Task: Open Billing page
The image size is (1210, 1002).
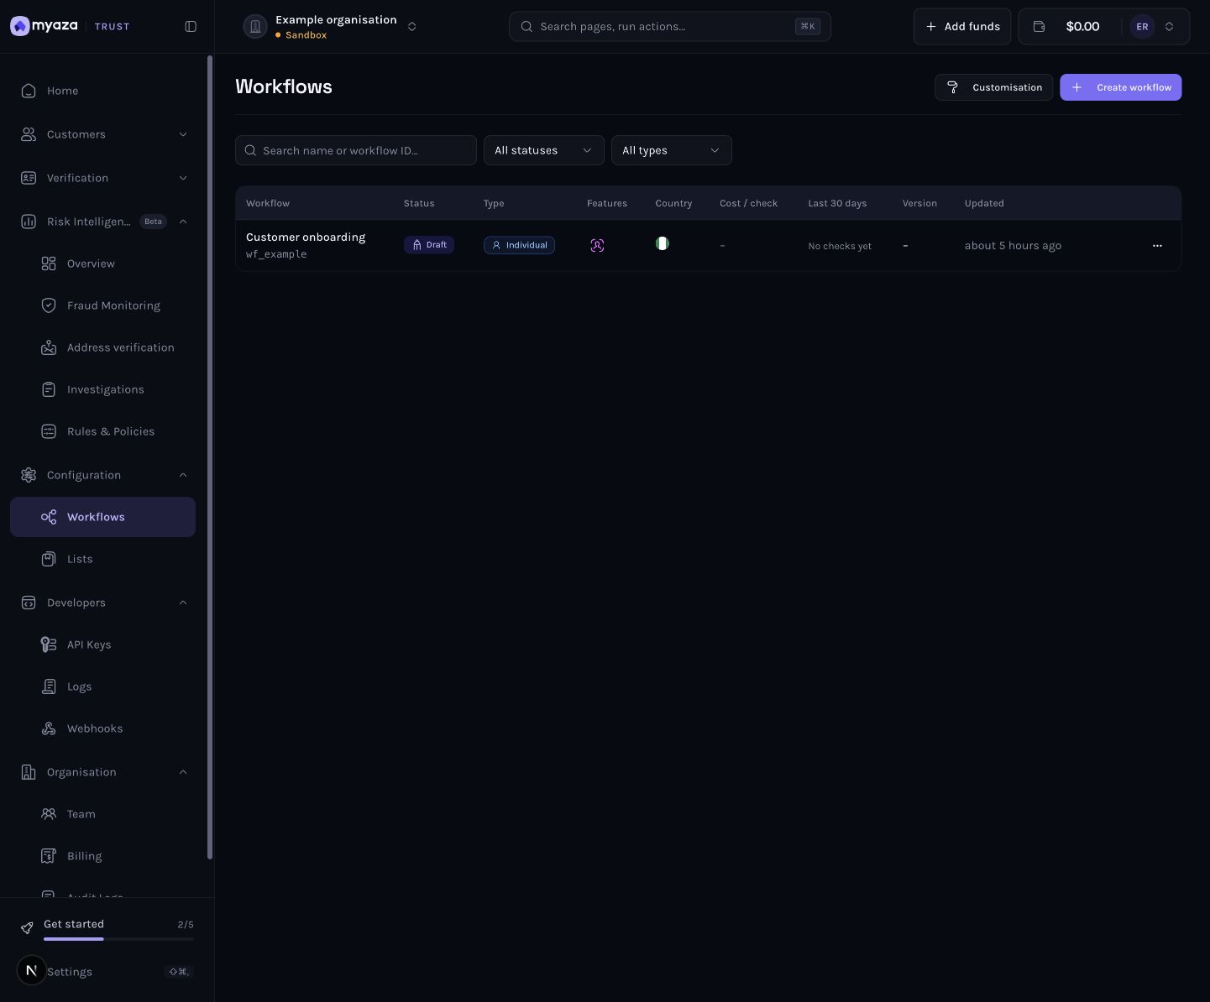Action: coord(102,856)
